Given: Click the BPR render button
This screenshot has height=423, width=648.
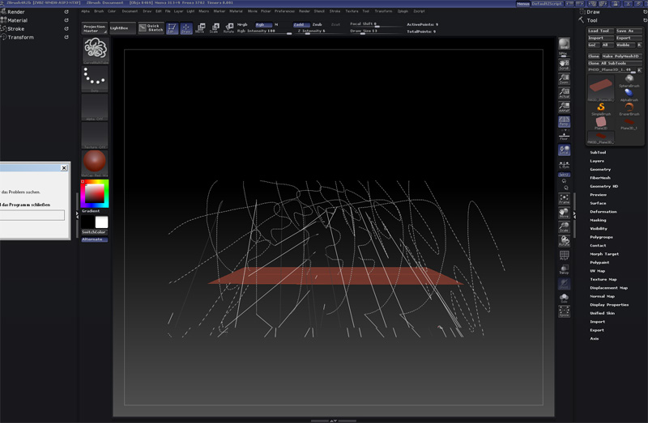Looking at the screenshot, I should click(564, 44).
